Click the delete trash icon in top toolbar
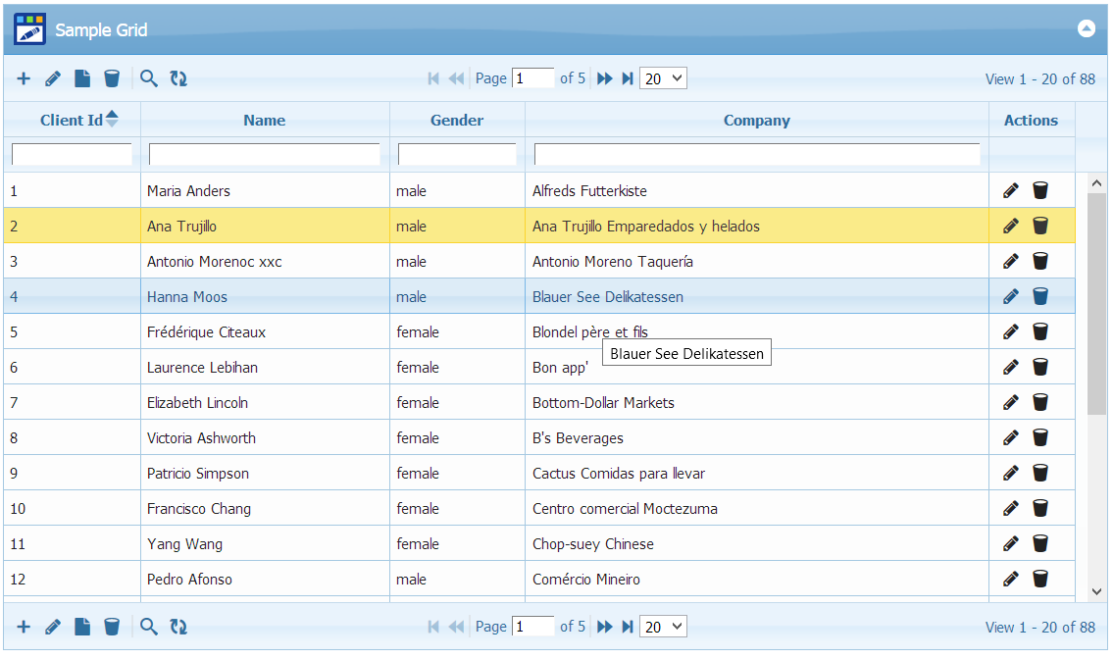This screenshot has width=1113, height=659. (112, 79)
